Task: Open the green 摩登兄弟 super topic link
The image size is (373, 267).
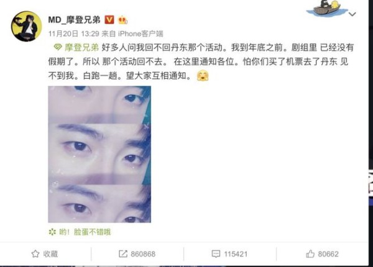Action: pos(81,48)
